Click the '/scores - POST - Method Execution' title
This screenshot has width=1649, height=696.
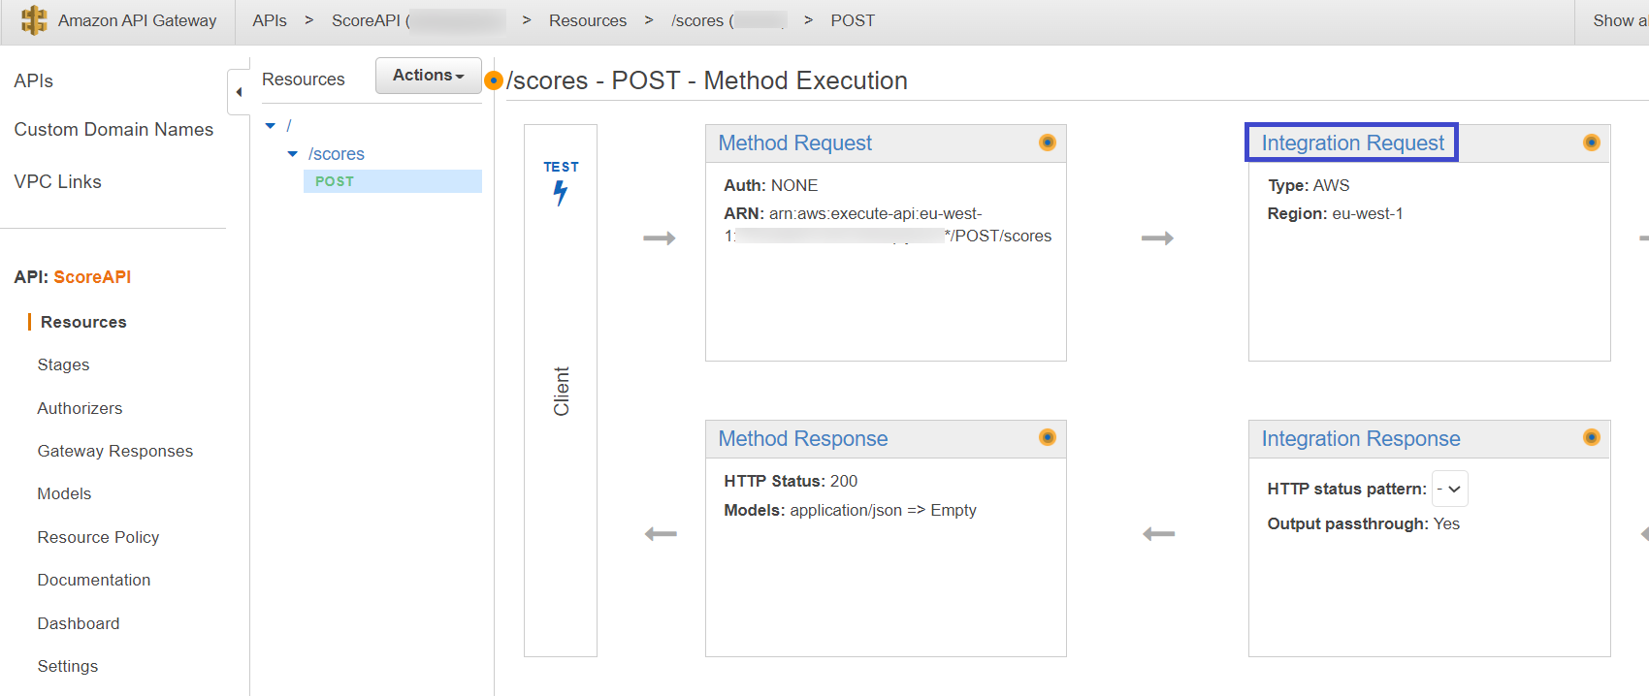coord(707,80)
